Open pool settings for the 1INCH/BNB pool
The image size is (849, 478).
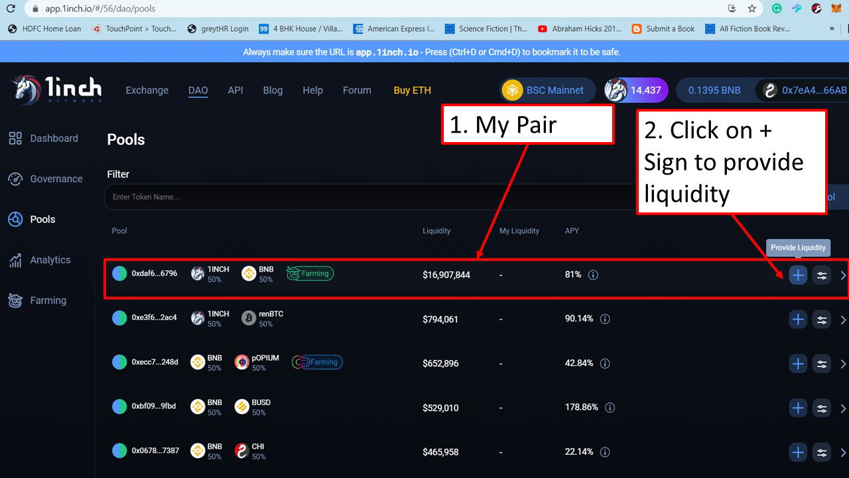(x=822, y=275)
